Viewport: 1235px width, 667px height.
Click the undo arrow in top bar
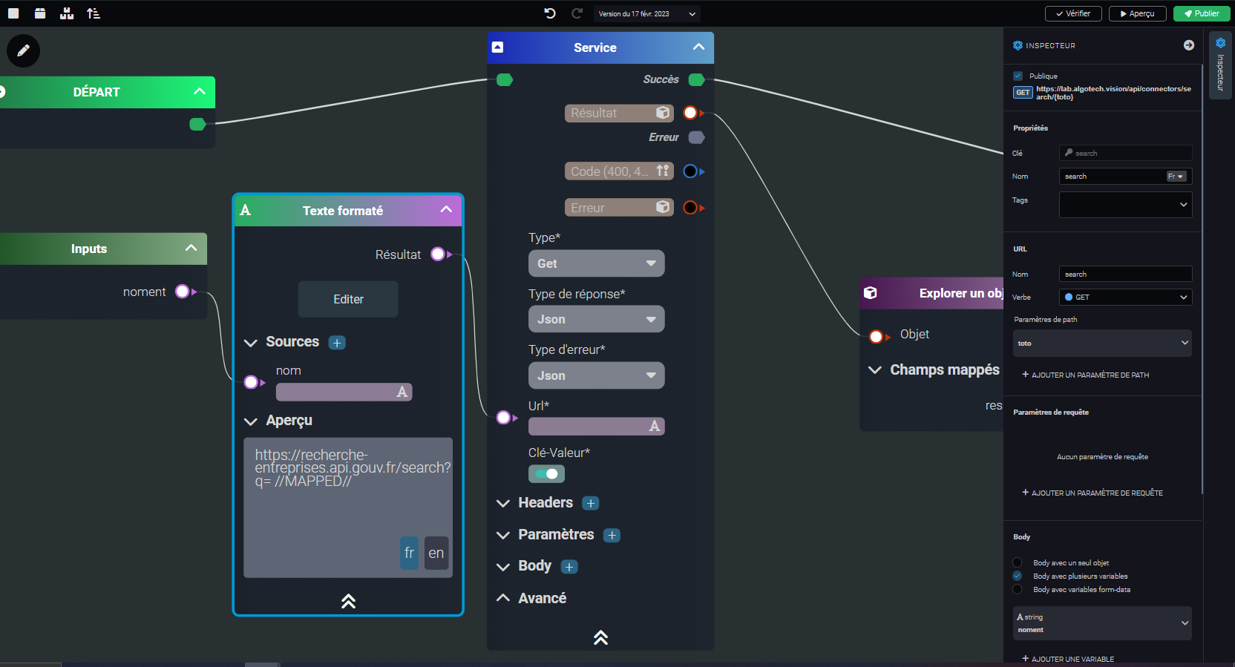[550, 13]
